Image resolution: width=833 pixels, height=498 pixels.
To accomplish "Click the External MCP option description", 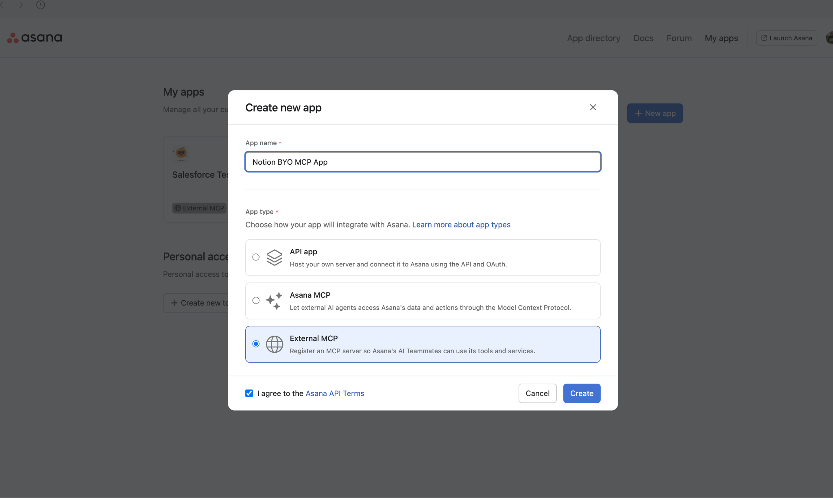I will point(412,351).
